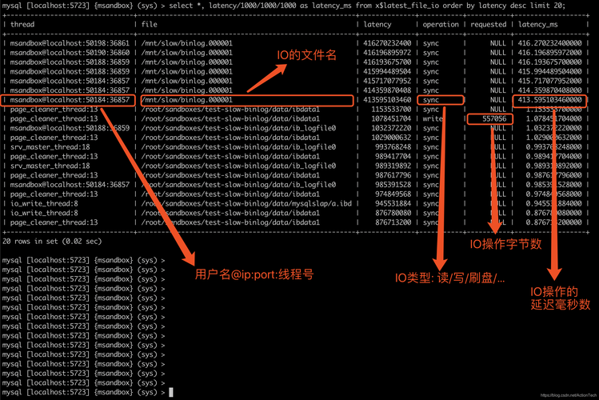Click thread name in the 993768248 latency row
The image size is (599, 400).
coord(50,147)
